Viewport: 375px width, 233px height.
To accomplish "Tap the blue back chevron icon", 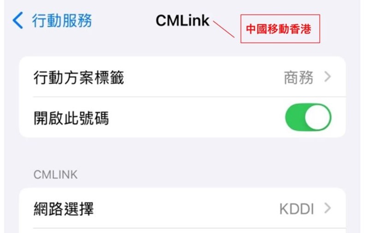I will coord(18,20).
